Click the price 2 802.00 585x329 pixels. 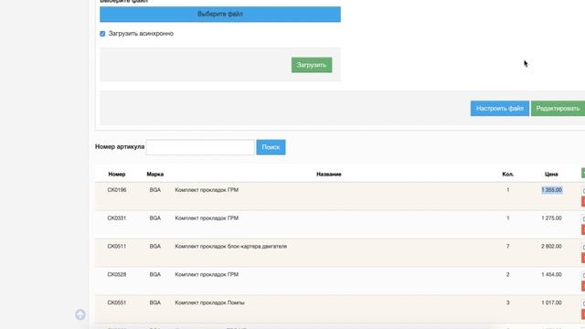(x=551, y=246)
